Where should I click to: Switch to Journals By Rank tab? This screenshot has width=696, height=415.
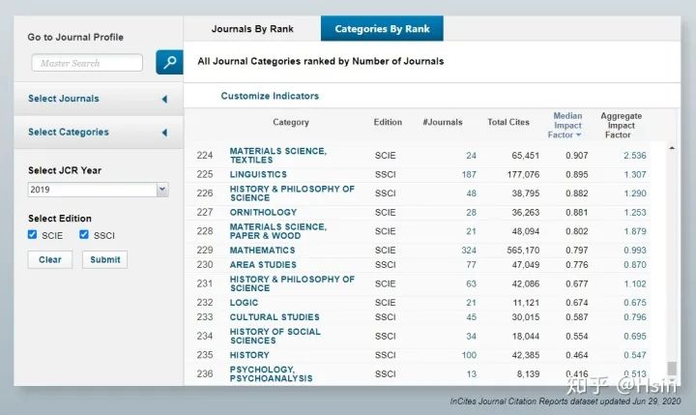tap(252, 29)
